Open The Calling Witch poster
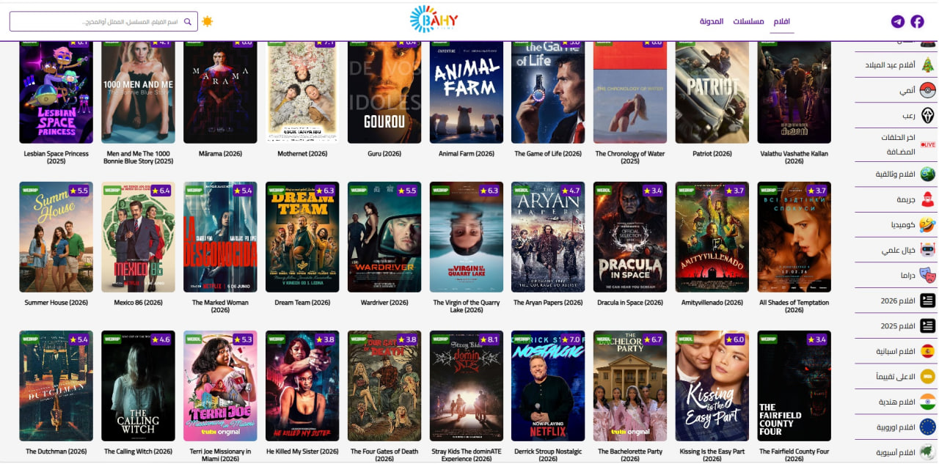 pos(138,386)
